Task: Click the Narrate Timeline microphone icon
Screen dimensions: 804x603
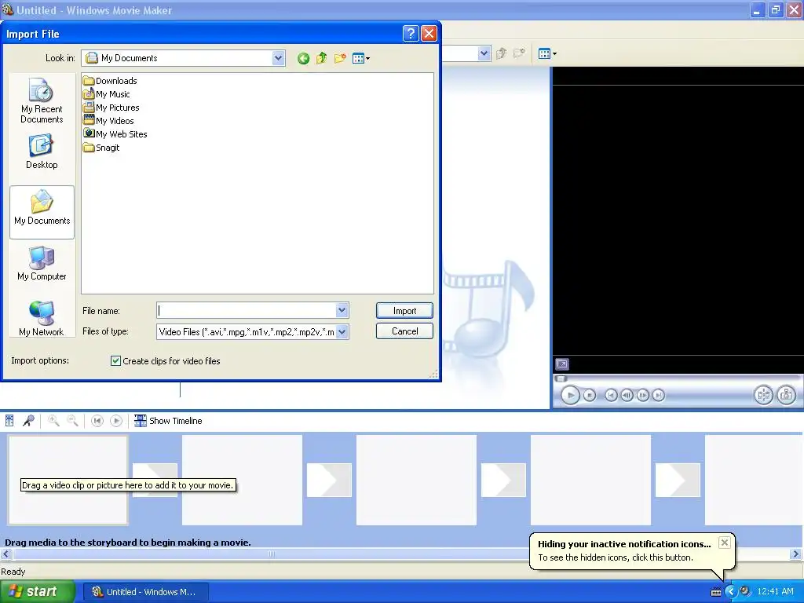Action: pyautogui.click(x=28, y=421)
